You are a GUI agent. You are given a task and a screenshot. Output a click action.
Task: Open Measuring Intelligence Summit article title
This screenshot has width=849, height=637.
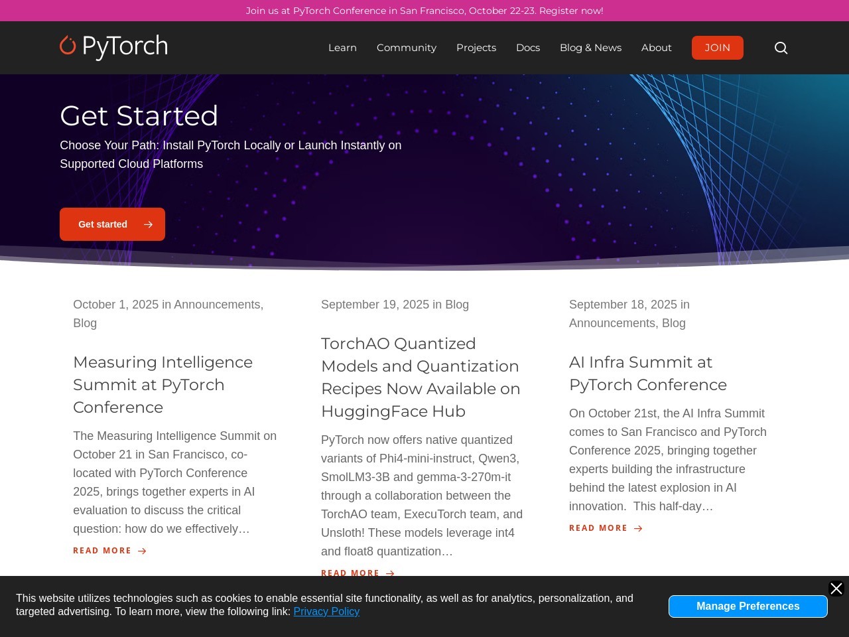[x=163, y=385]
